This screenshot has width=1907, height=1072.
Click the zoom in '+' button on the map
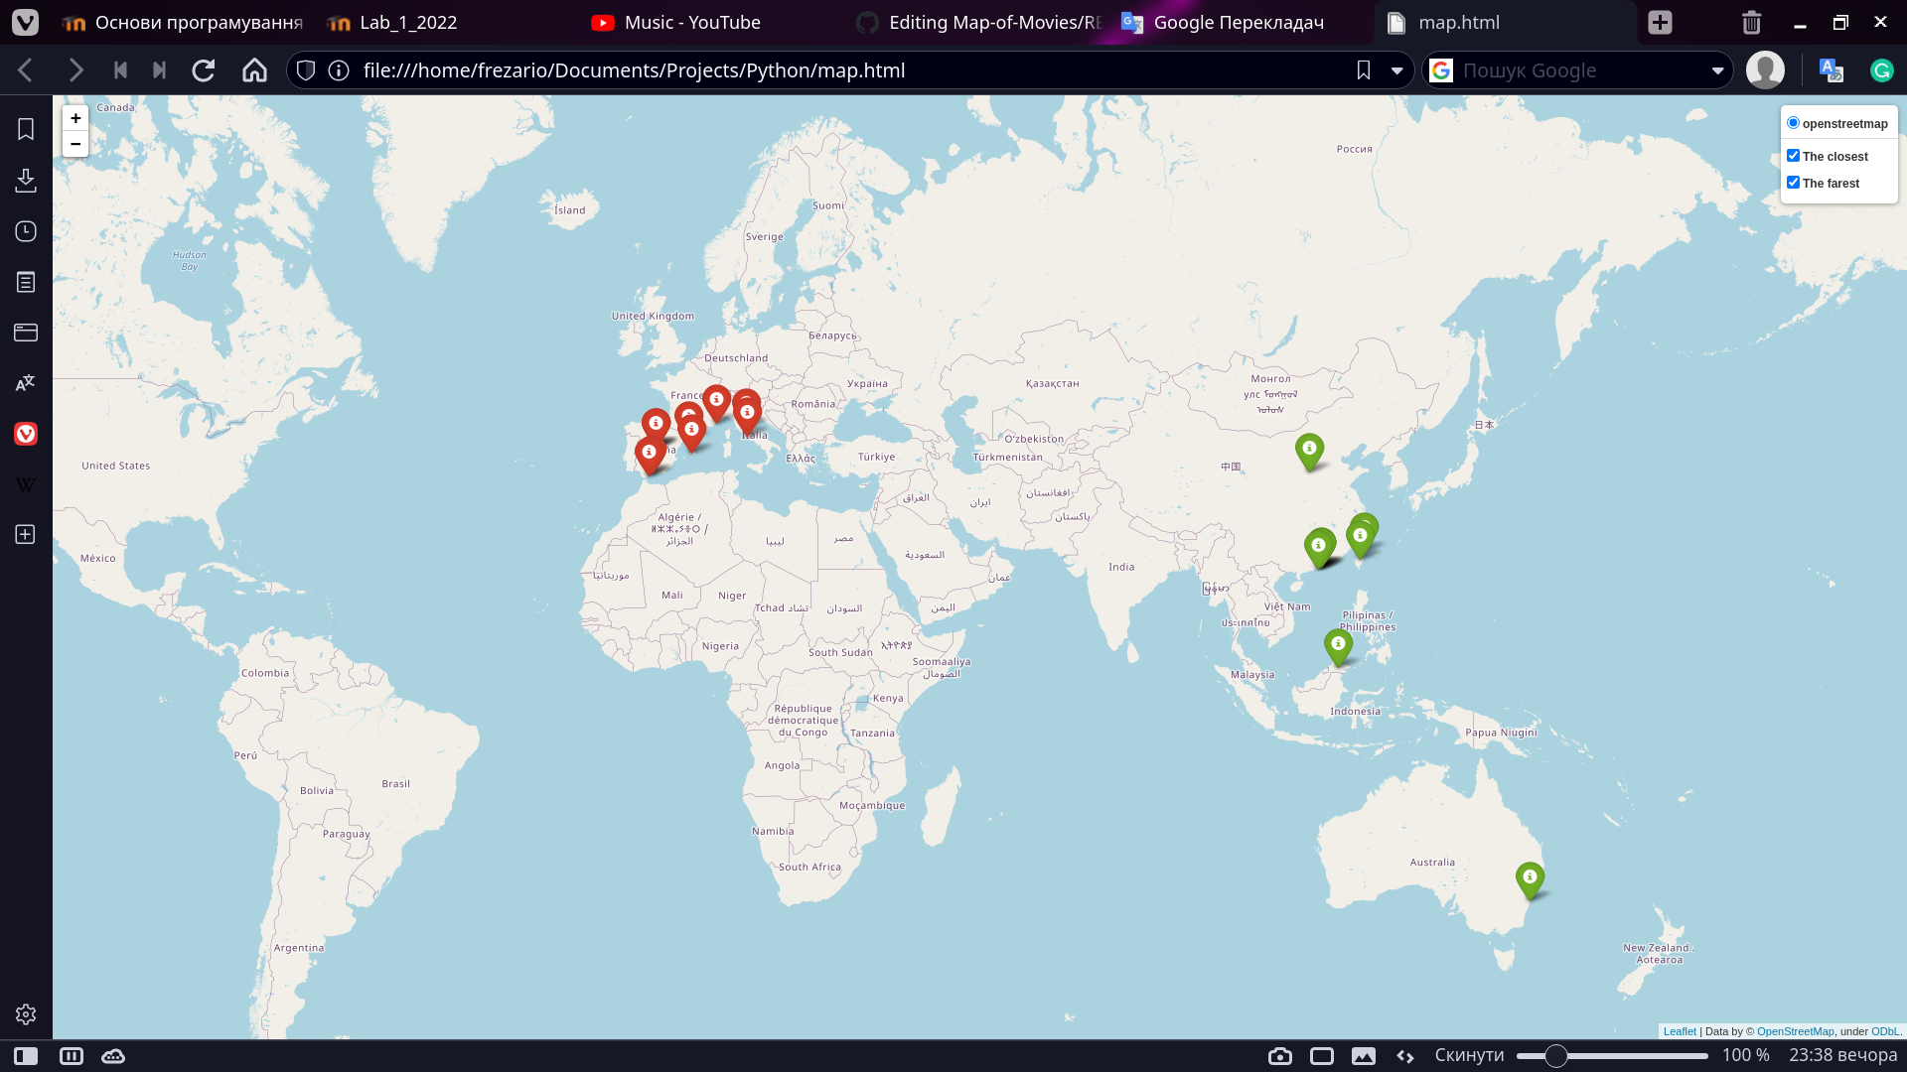point(75,118)
